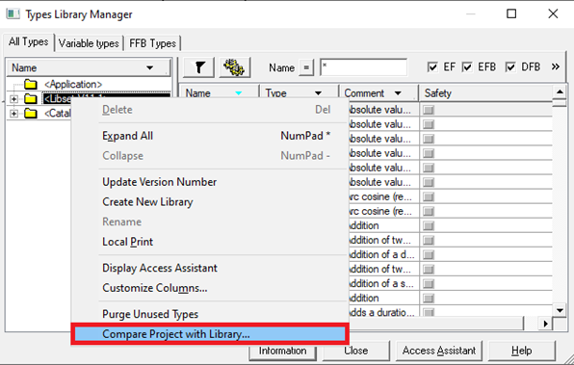Image resolution: width=574 pixels, height=365 pixels.
Task: Expand the Libset tree node
Action: [13, 99]
